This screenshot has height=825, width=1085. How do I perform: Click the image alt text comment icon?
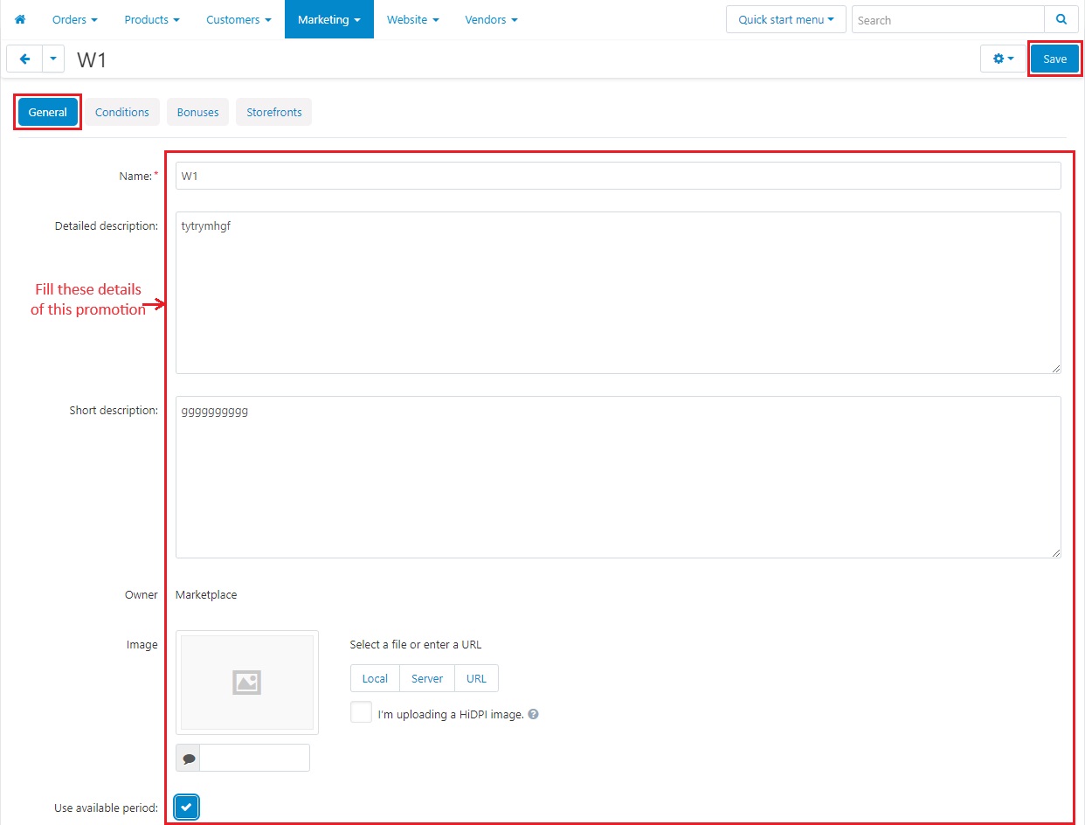coord(188,758)
